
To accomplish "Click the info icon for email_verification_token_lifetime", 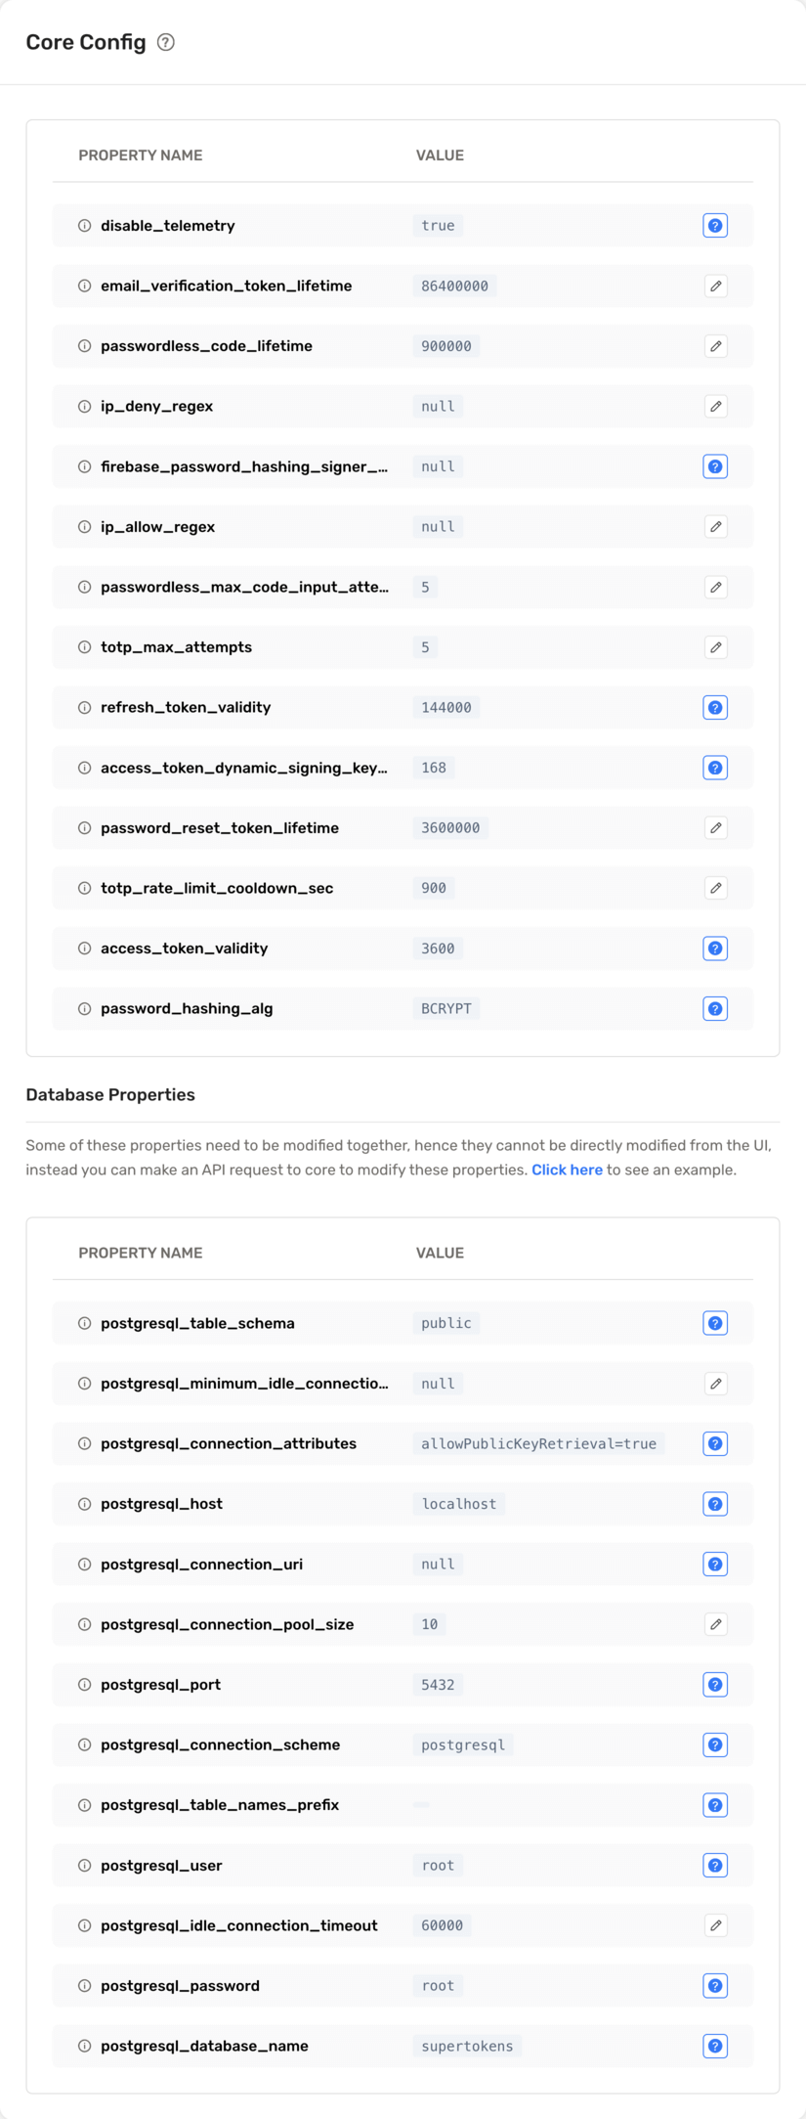I will [83, 286].
